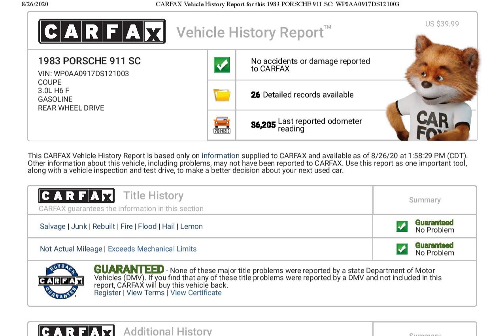The height and width of the screenshot is (336, 504).
Task: Open the Junk title link
Action: (x=79, y=226)
